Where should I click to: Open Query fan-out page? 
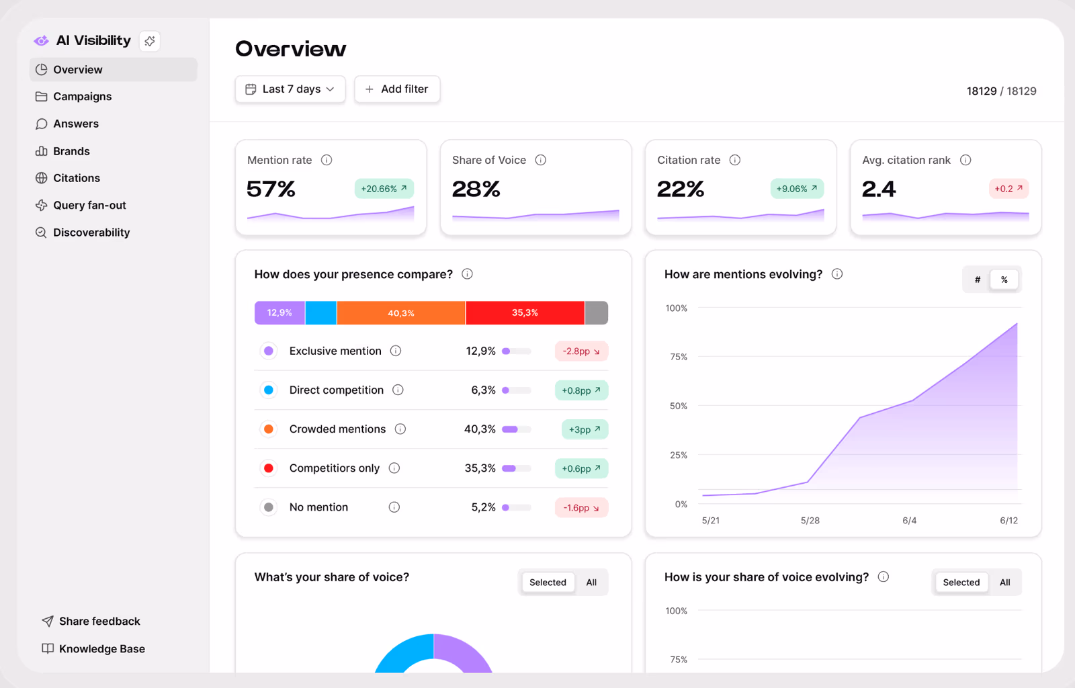(x=114, y=205)
